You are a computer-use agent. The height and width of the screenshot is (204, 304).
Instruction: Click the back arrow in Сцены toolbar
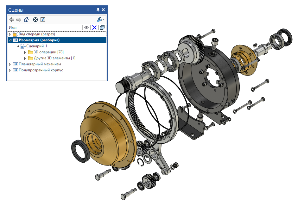[12, 20]
